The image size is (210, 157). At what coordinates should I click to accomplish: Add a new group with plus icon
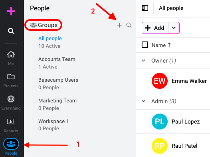[x=119, y=25]
